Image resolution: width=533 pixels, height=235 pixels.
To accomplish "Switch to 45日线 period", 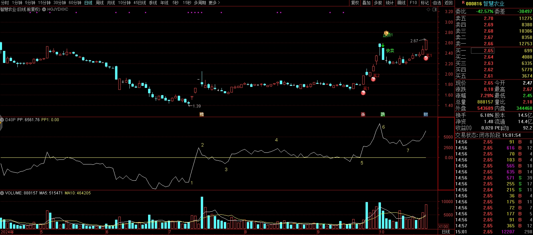I will coord(140,3).
